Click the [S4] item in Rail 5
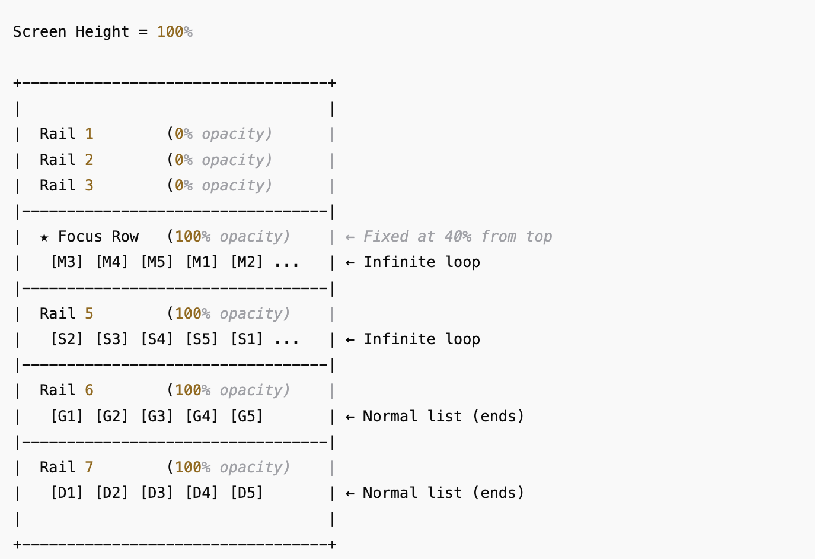 tap(157, 339)
